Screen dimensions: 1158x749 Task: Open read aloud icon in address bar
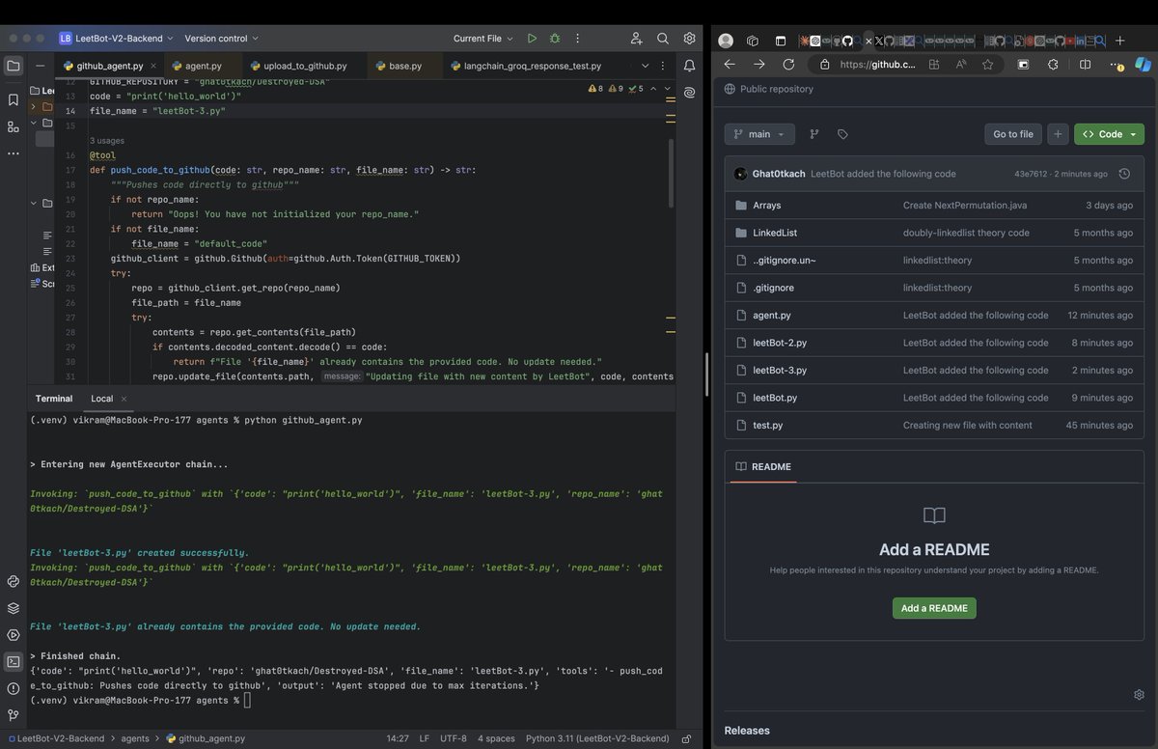pyautogui.click(x=961, y=65)
